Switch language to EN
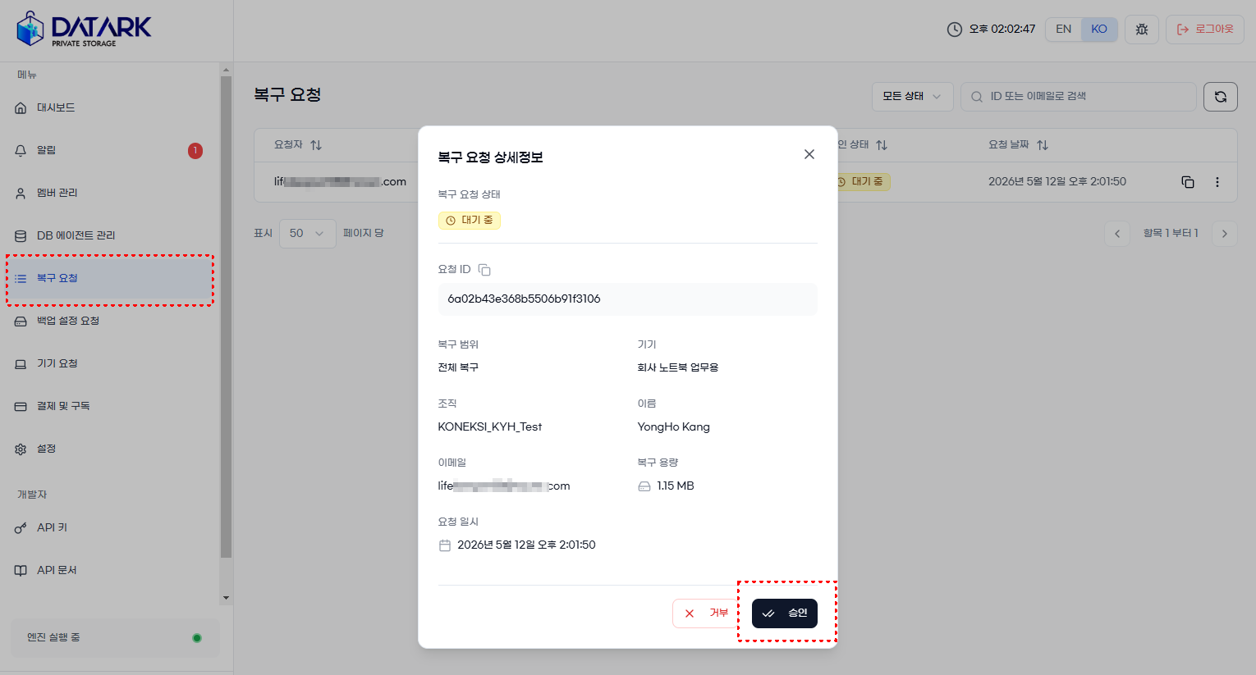This screenshot has width=1256, height=675. click(x=1063, y=29)
